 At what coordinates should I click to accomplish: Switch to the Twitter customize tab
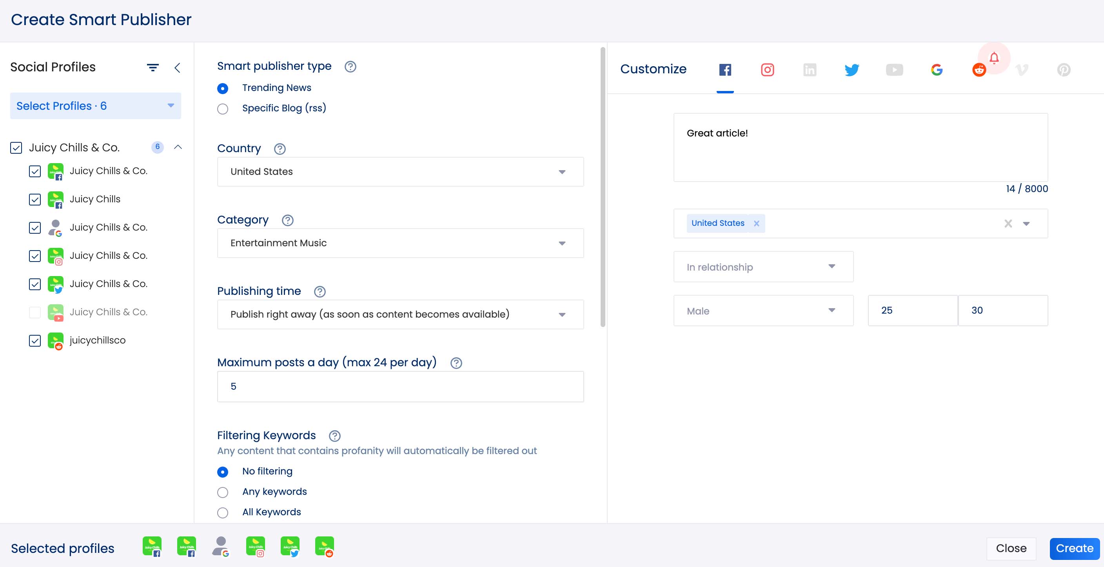click(852, 69)
